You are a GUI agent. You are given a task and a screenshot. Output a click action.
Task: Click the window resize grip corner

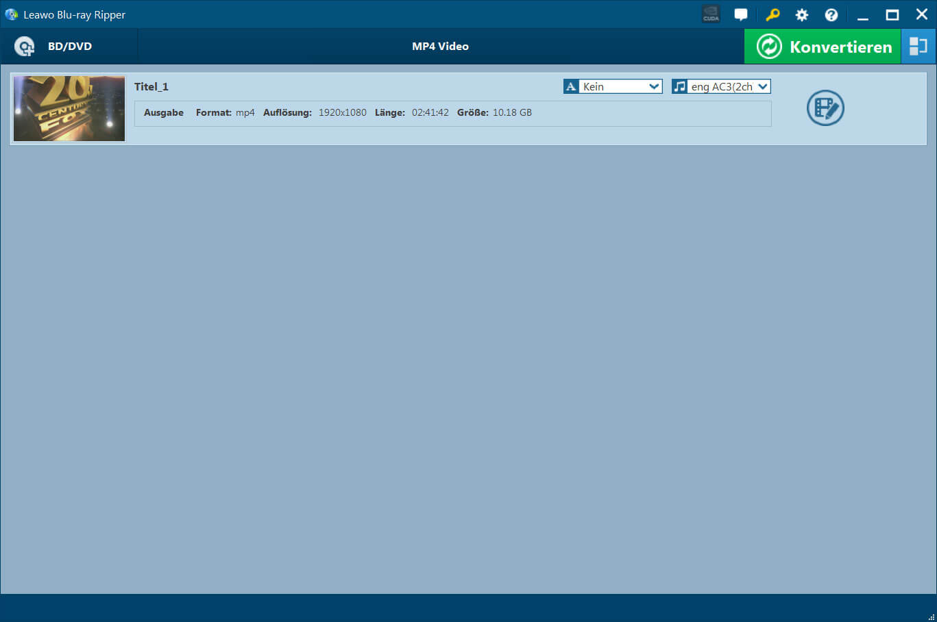coord(931,617)
